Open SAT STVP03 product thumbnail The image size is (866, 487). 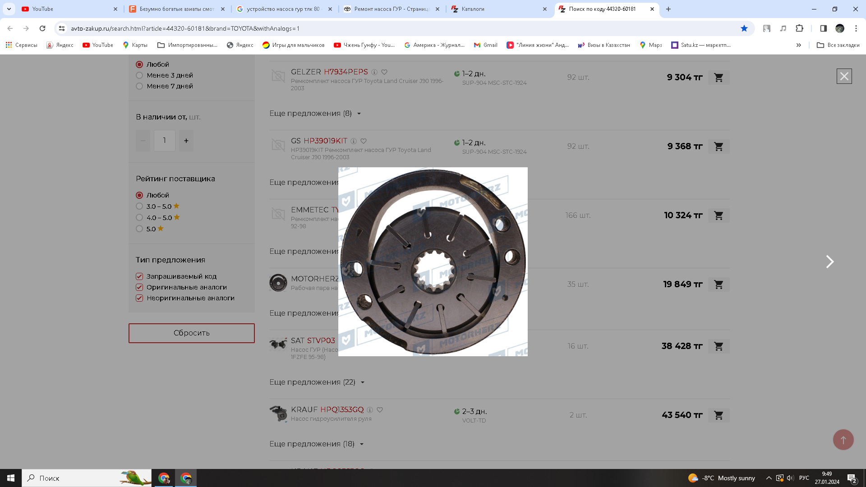click(278, 345)
